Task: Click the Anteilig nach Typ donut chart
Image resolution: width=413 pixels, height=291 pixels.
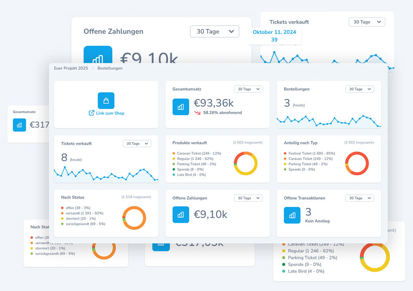Action: point(357,163)
